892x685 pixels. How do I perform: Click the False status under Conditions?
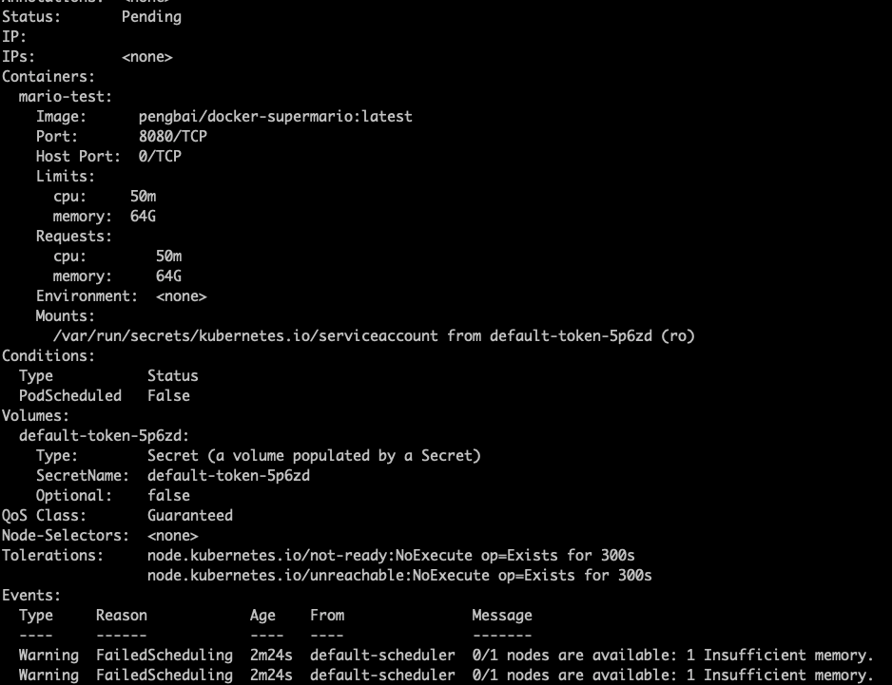[x=168, y=395]
